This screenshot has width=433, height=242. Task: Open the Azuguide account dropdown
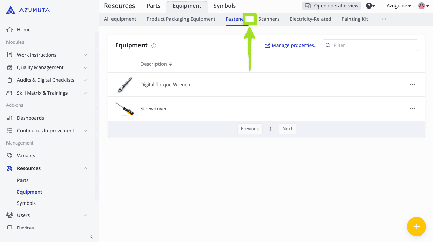click(x=399, y=6)
